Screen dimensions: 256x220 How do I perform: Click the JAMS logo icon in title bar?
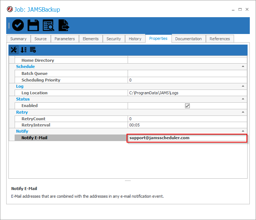(10, 9)
